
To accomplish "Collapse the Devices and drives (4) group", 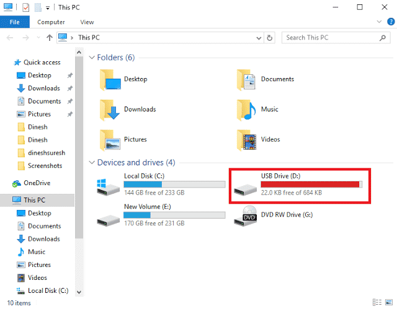I will (x=92, y=162).
